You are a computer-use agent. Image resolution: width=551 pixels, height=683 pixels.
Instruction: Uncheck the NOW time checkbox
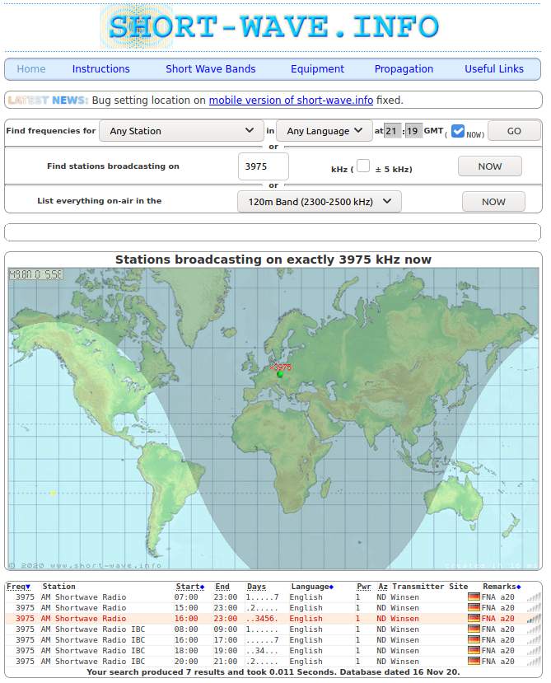[458, 130]
